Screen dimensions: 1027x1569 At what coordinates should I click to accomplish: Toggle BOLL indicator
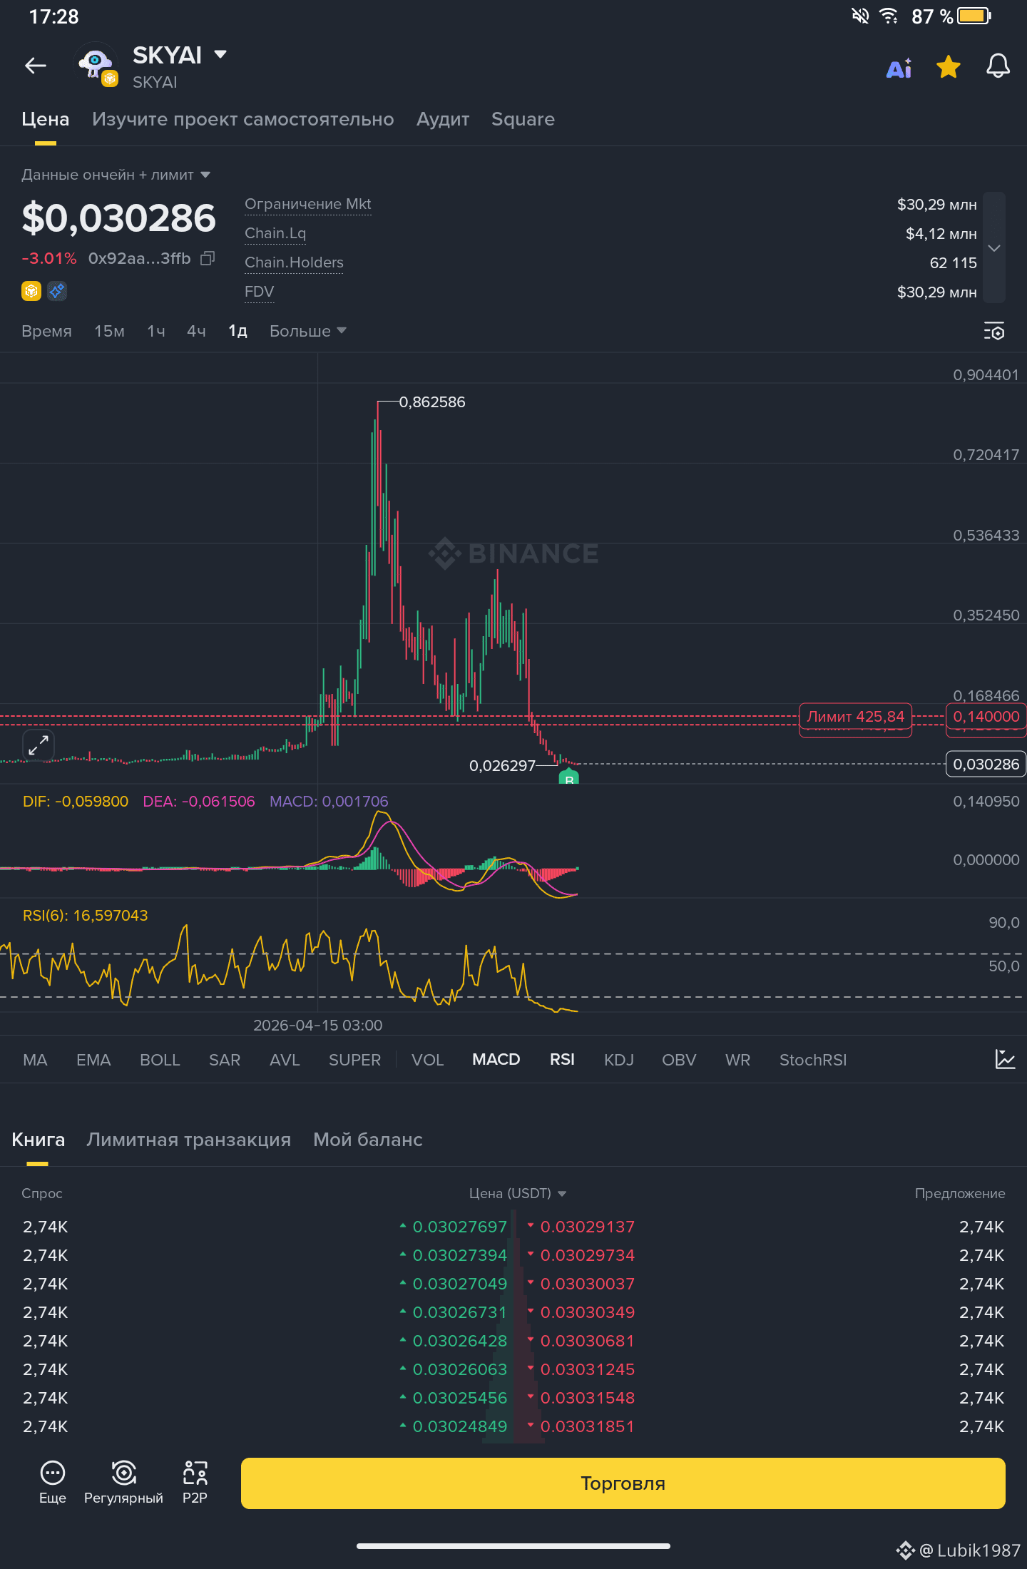(160, 1060)
